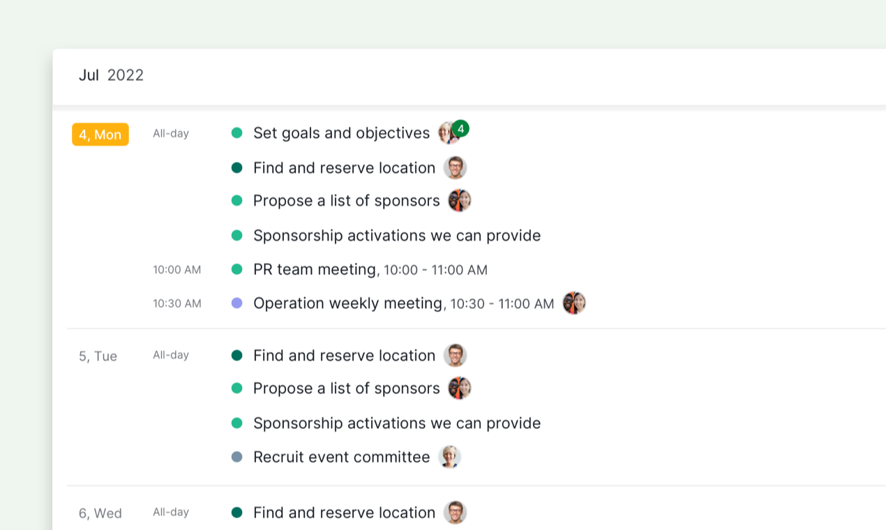
Task: Click avatars next to Operation weekly meeting
Action: [574, 303]
